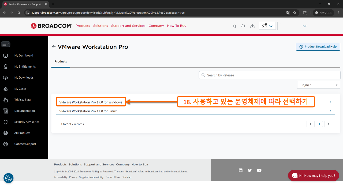This screenshot has height=185, width=343.
Task: Select VMware Workstation Pro 17.0 for Linux
Action: click(x=88, y=111)
